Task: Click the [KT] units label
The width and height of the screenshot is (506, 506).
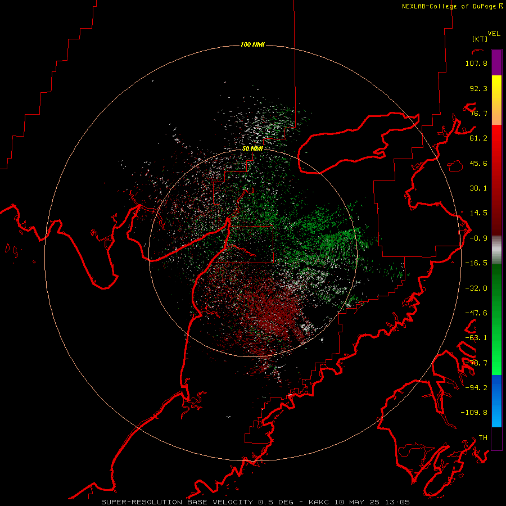Action: [480, 39]
